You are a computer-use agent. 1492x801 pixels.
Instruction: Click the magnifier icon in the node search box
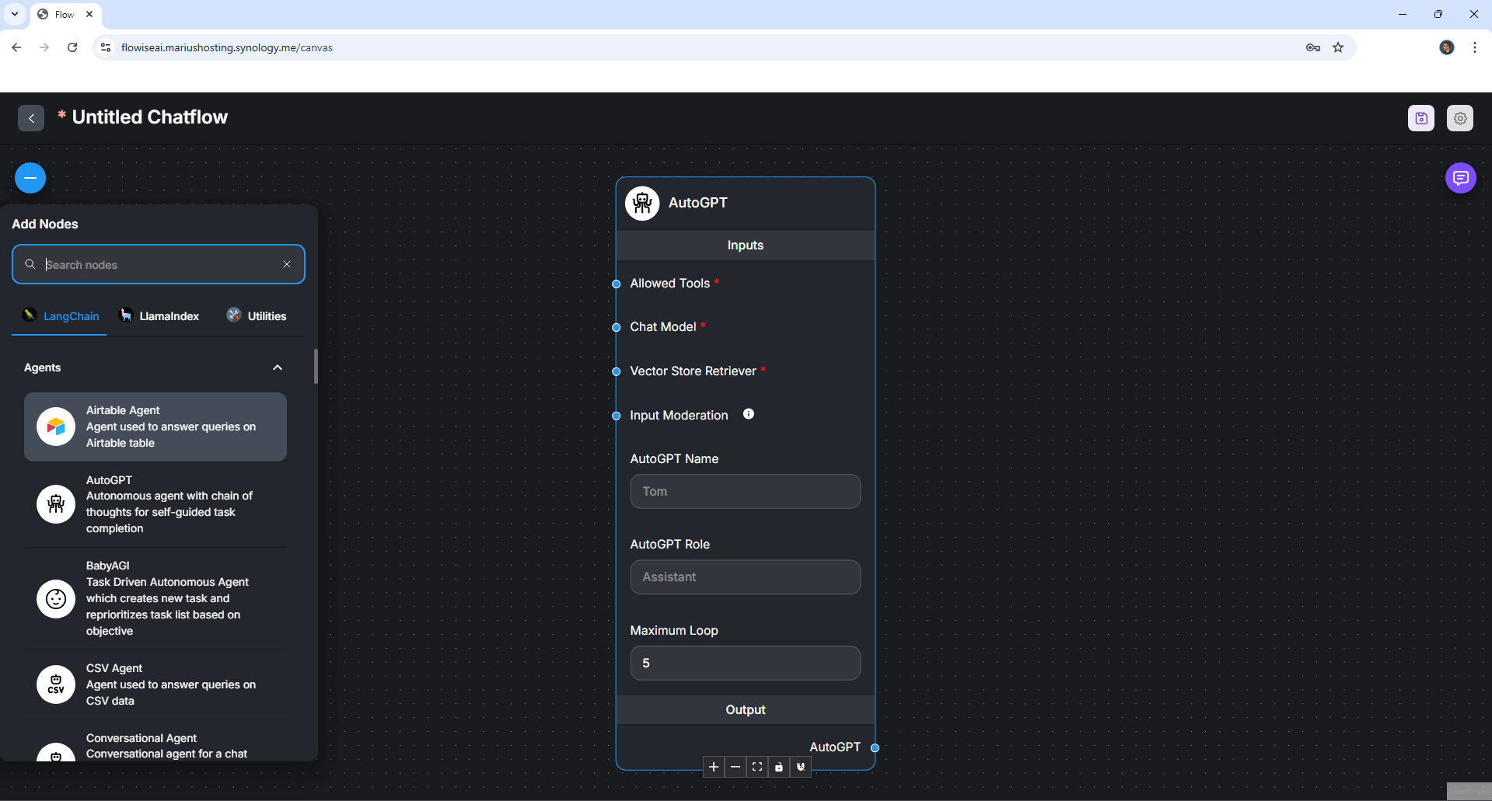pos(30,264)
